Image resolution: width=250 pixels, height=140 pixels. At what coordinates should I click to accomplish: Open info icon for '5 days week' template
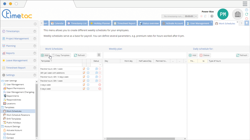(x=88, y=89)
